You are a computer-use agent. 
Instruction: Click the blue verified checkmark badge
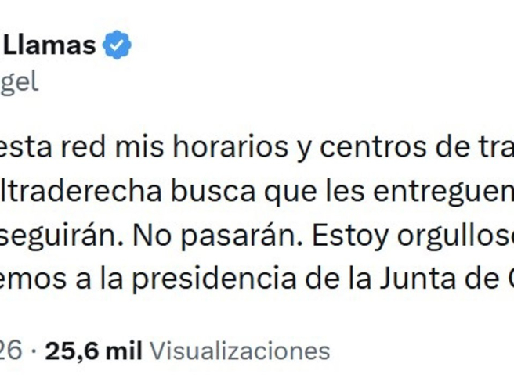(118, 46)
